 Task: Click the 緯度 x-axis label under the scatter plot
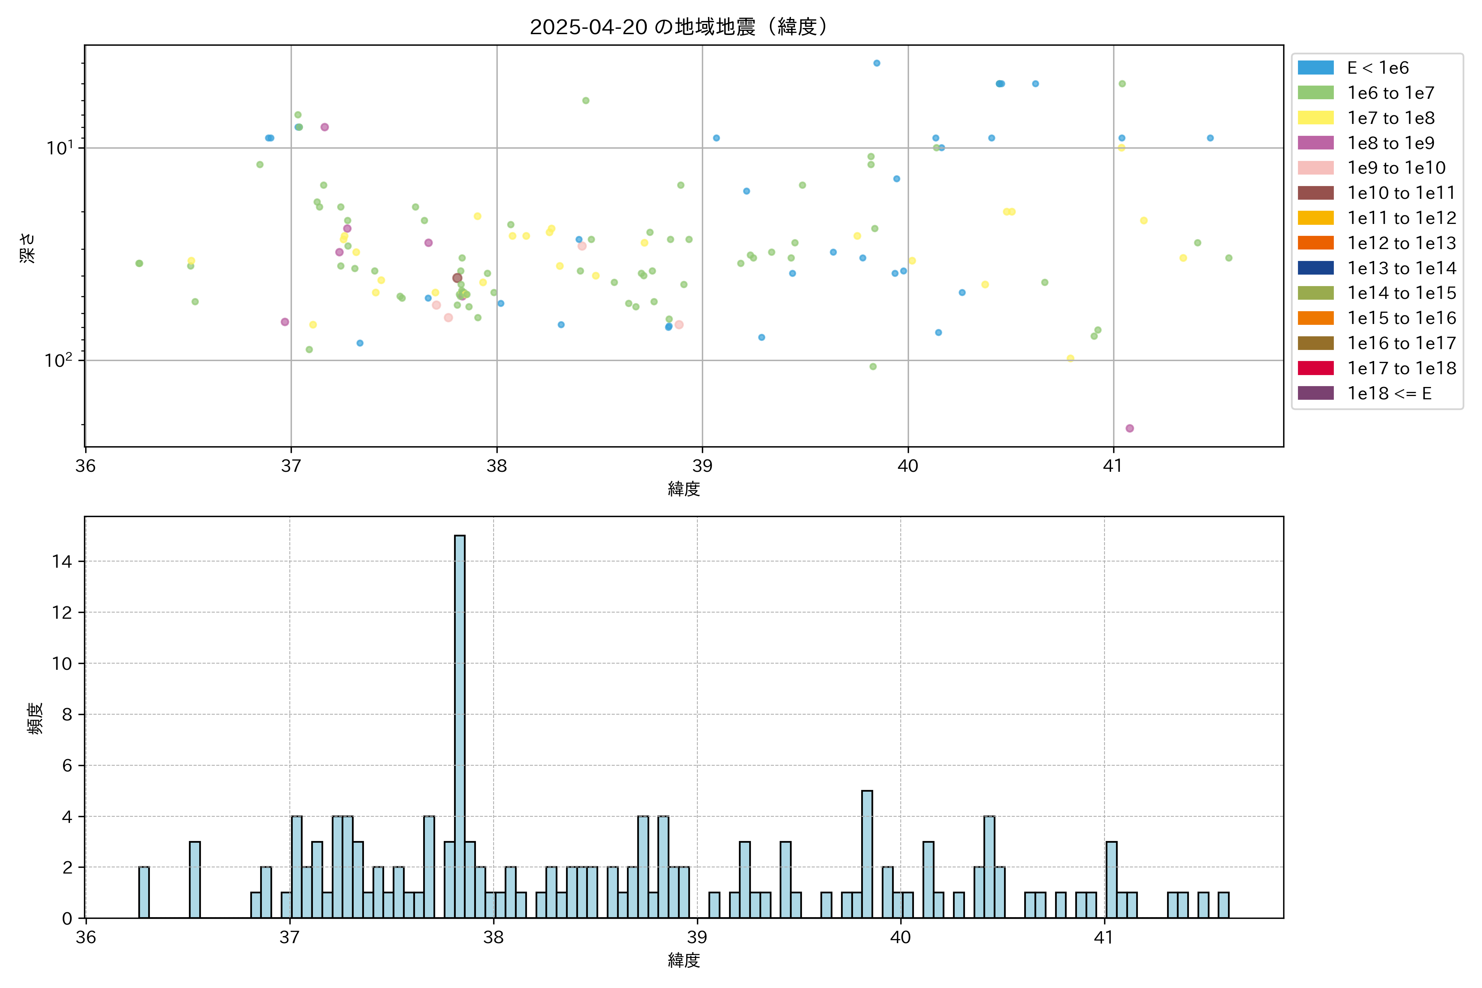coord(684,489)
